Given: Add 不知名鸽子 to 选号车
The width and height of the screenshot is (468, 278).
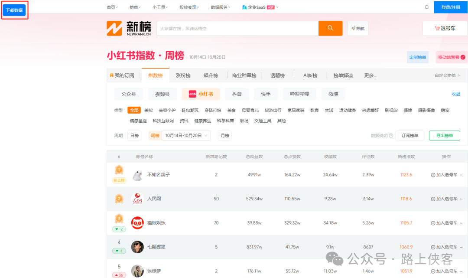Looking at the screenshot, I should coord(444,175).
